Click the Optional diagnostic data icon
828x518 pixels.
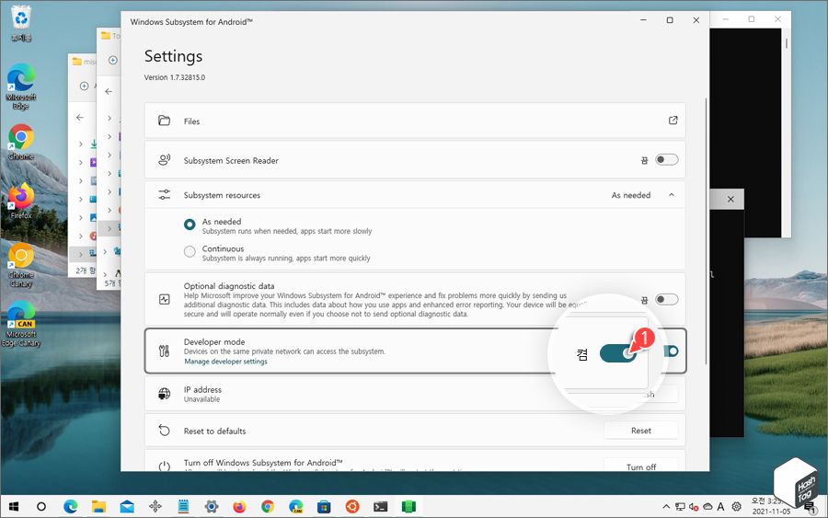click(165, 299)
